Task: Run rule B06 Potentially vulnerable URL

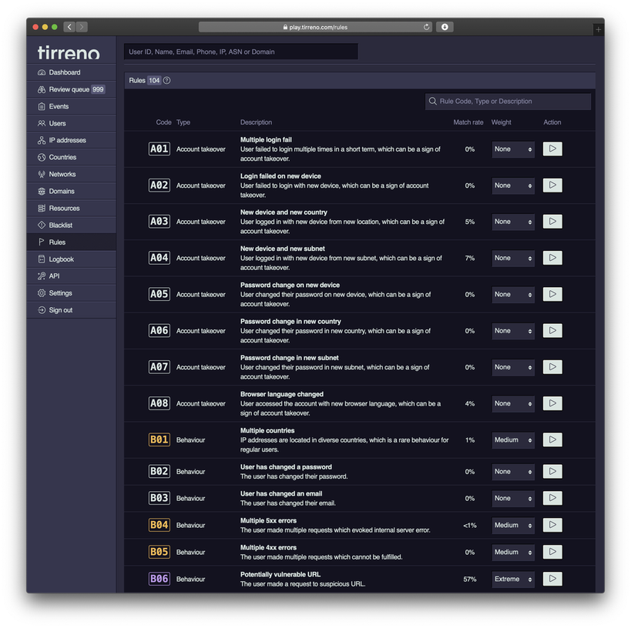Action: pos(552,579)
